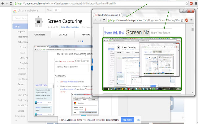Image resolution: width=198 pixels, height=124 pixels.
Task: Open Soccer collection in sidebar
Action: pos(23,53)
